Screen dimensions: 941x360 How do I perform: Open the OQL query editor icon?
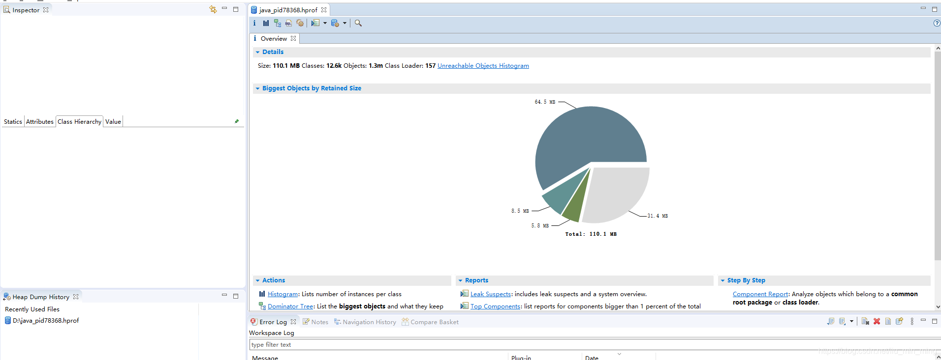click(x=288, y=23)
